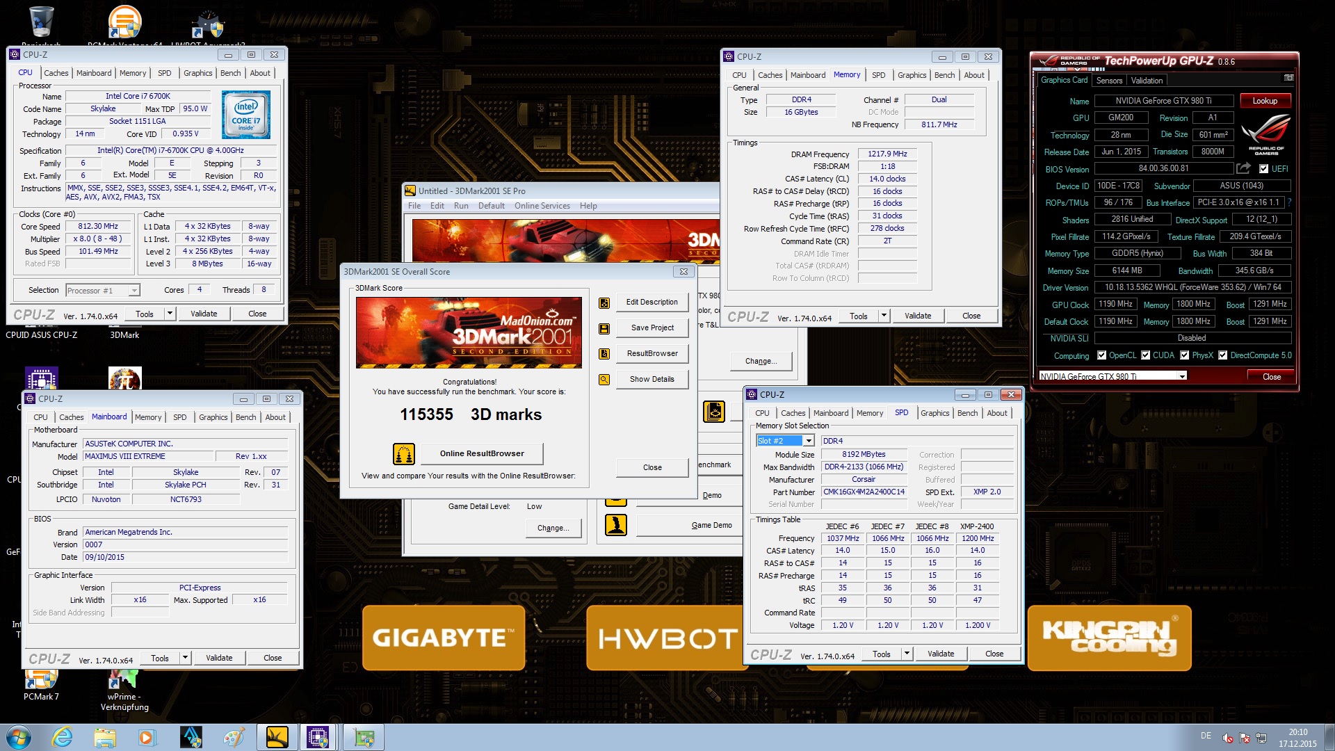1335x751 pixels.
Task: Switch to GPU-Z graphics card taskbar button
Action: [363, 737]
